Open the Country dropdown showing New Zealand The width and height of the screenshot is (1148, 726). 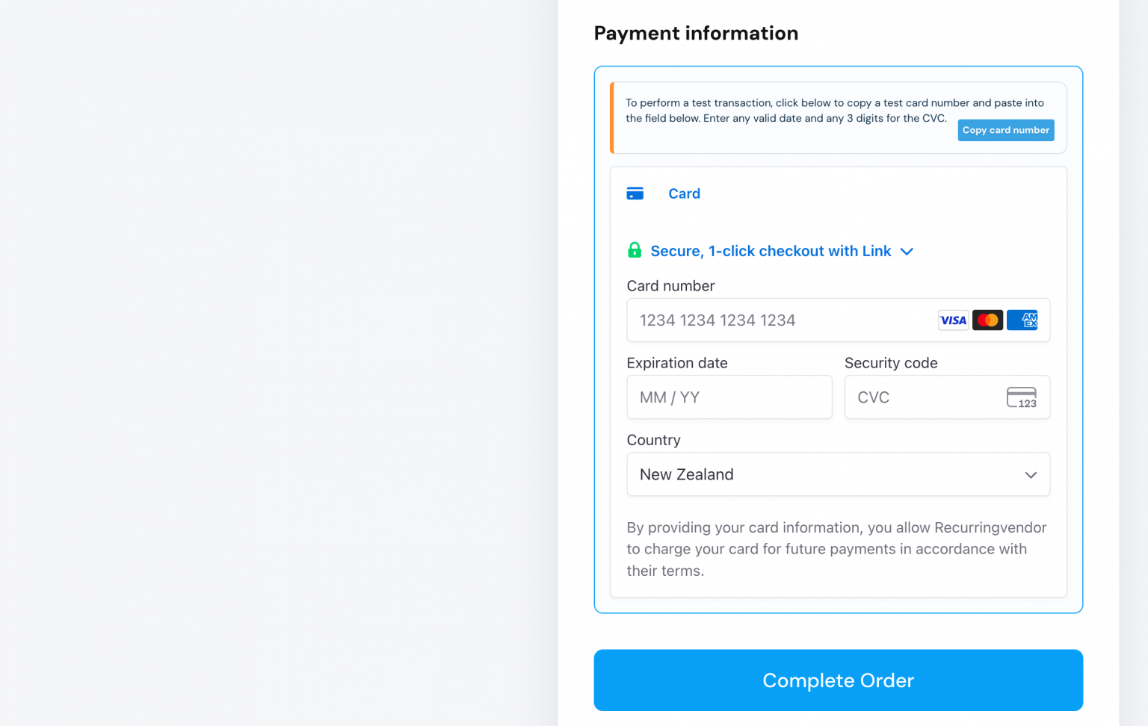pos(1031,474)
